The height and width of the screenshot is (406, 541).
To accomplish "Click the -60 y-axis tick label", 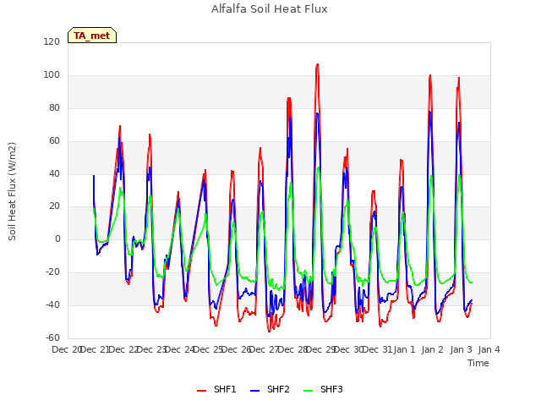I will tap(52, 337).
